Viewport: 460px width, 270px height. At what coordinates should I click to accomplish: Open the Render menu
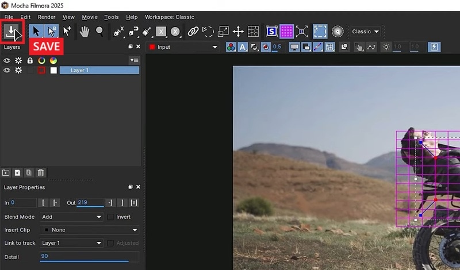47,17
